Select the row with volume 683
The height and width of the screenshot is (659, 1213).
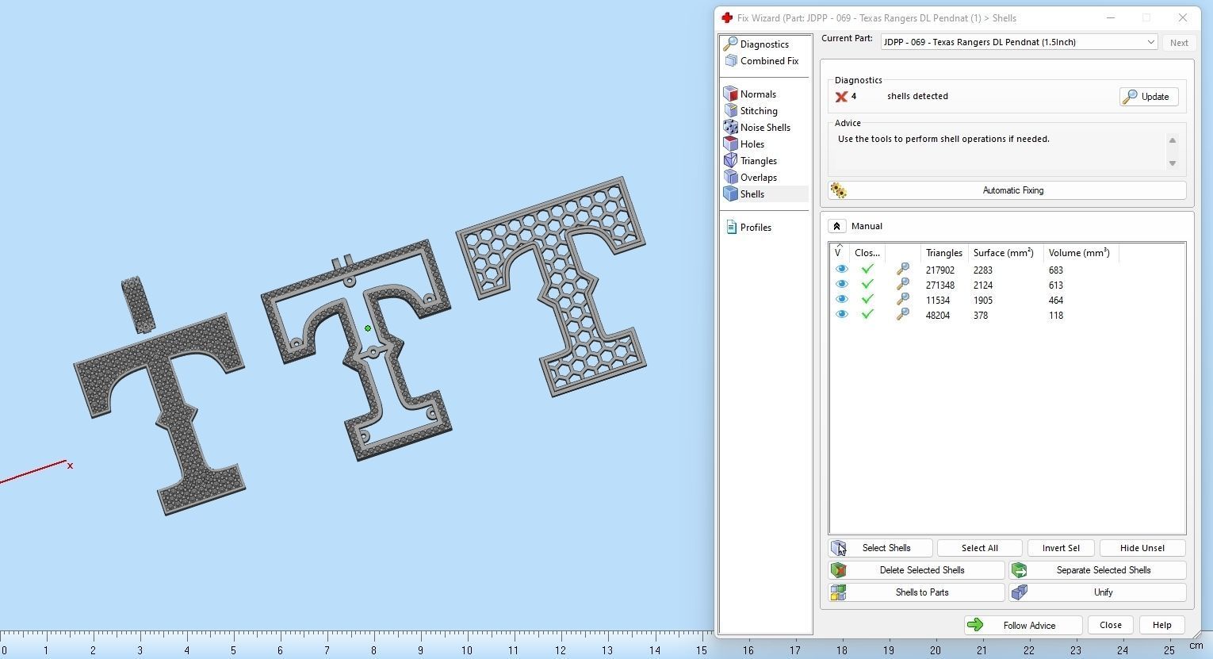click(x=1007, y=270)
